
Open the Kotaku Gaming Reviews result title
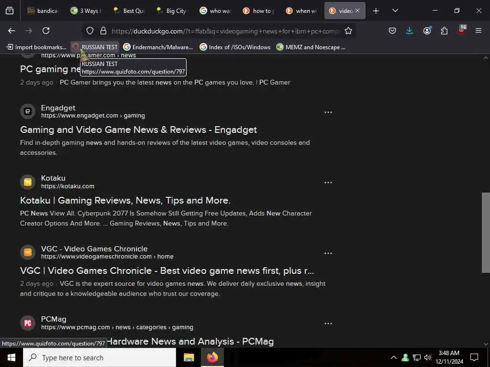point(125,200)
